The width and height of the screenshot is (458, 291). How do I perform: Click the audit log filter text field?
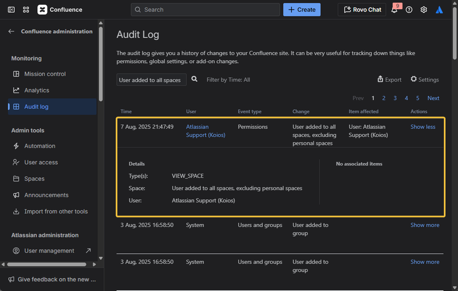coord(151,80)
